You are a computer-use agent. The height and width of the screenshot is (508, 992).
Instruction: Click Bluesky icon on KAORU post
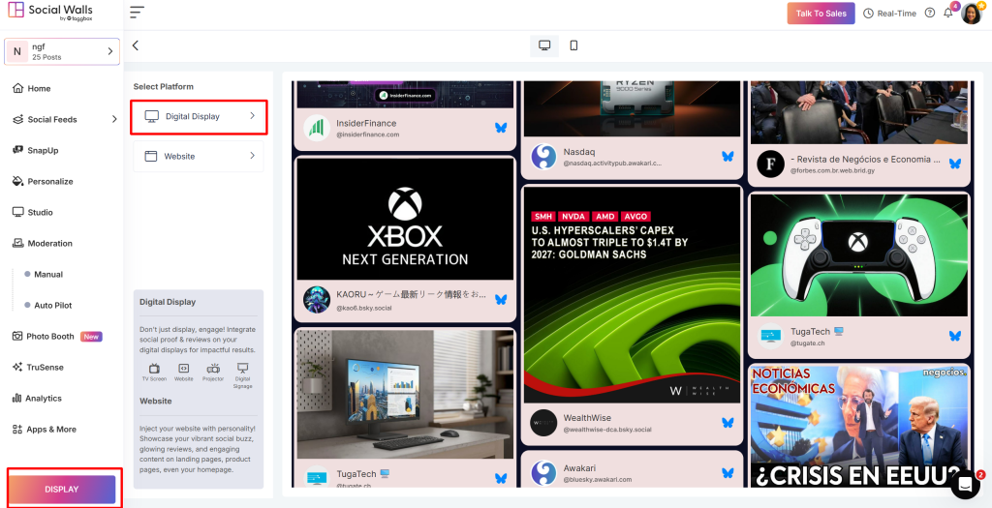point(501,299)
